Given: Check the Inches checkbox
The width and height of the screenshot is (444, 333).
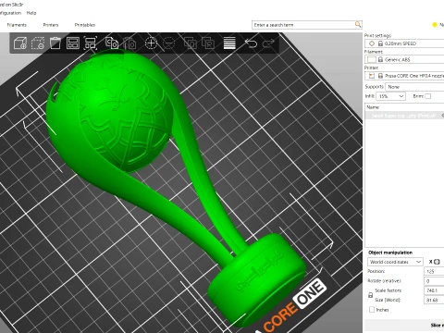Looking at the screenshot, I should (372, 309).
